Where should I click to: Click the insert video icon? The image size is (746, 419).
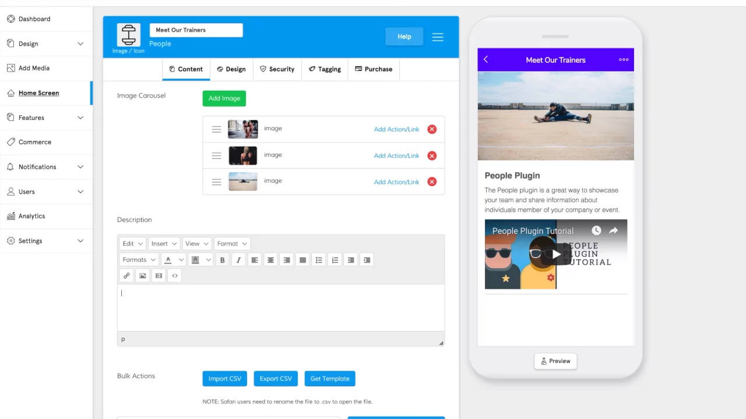158,275
